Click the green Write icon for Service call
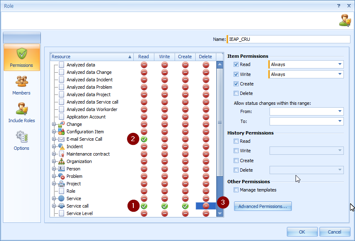Viewport: 355px width, 241px height. [x=164, y=206]
